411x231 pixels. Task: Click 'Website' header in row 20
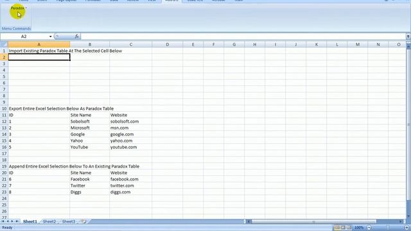coord(131,173)
